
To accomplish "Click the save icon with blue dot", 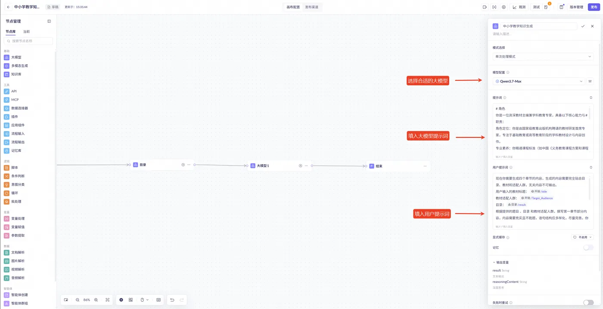I will 561,7.
